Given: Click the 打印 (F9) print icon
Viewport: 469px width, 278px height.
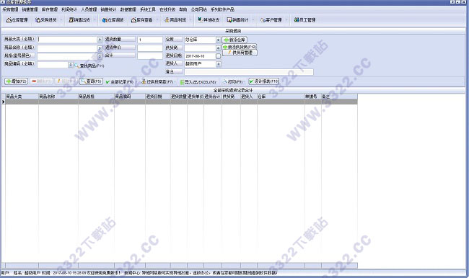Looking at the screenshot, I should (225, 81).
